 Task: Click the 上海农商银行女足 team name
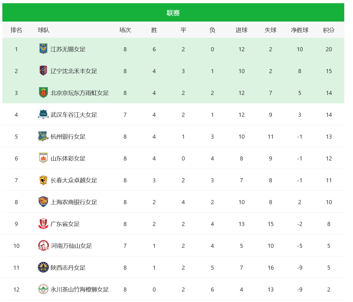coord(74,202)
